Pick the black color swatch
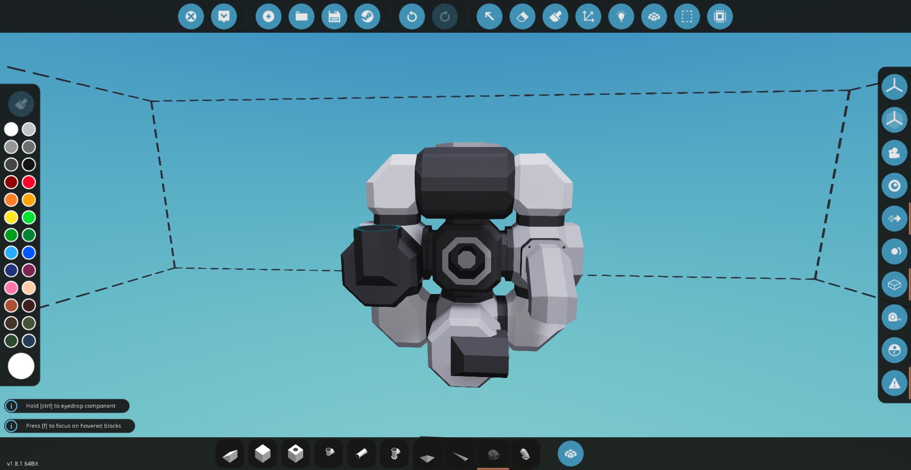 pyautogui.click(x=29, y=165)
